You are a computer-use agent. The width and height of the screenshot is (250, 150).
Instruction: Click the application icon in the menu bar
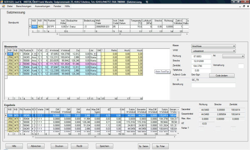point(3,6)
